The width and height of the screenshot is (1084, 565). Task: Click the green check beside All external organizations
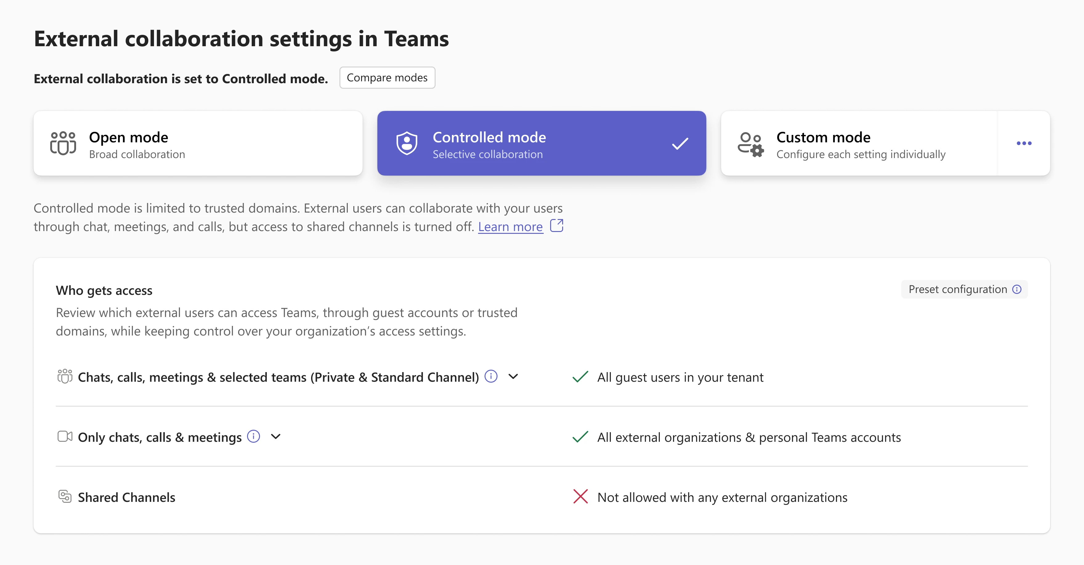580,437
